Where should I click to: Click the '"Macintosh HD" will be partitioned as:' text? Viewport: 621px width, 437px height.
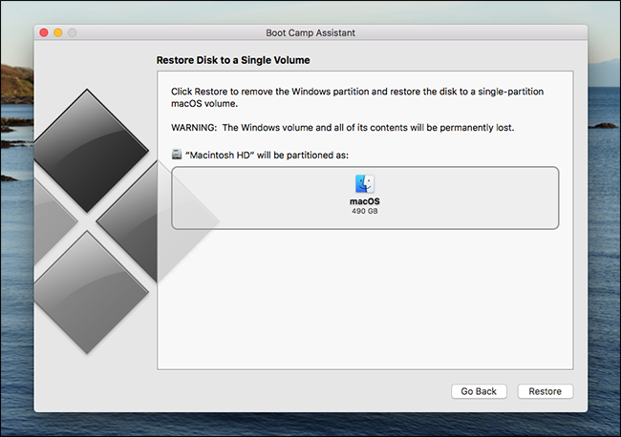[267, 155]
